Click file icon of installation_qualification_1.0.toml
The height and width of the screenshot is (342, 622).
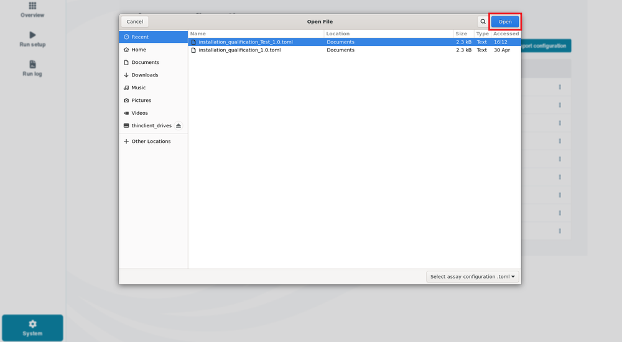coord(193,50)
